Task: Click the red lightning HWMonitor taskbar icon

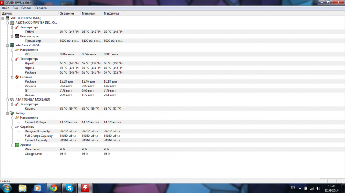Action: (85, 188)
